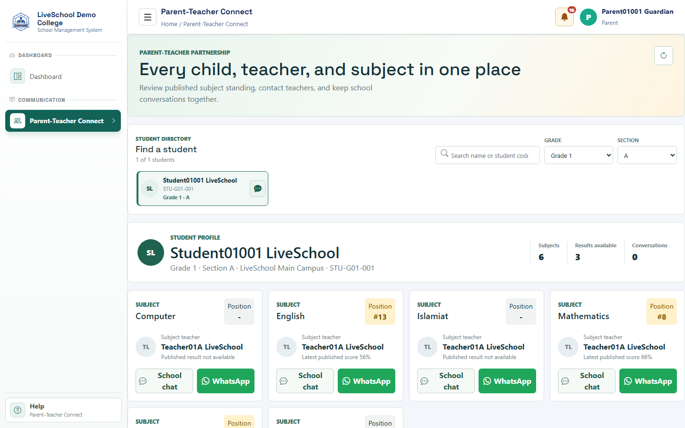Contact Mathematics teacher via WhatsApp
Screen dimensions: 685x428
(648, 381)
